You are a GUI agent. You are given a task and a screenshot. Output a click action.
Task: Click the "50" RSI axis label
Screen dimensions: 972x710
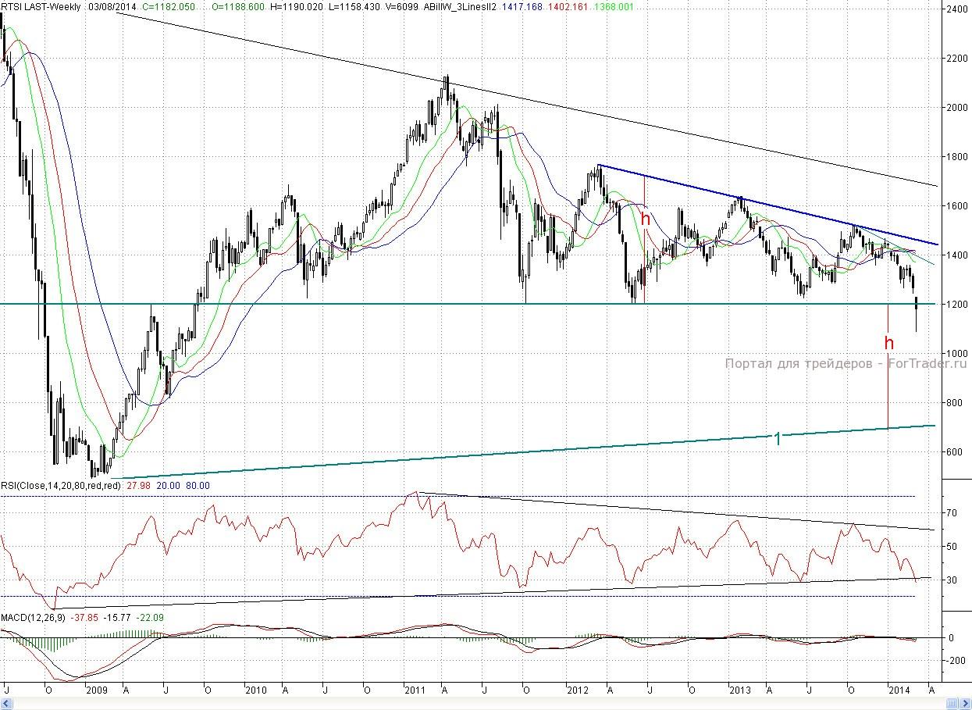pos(951,547)
